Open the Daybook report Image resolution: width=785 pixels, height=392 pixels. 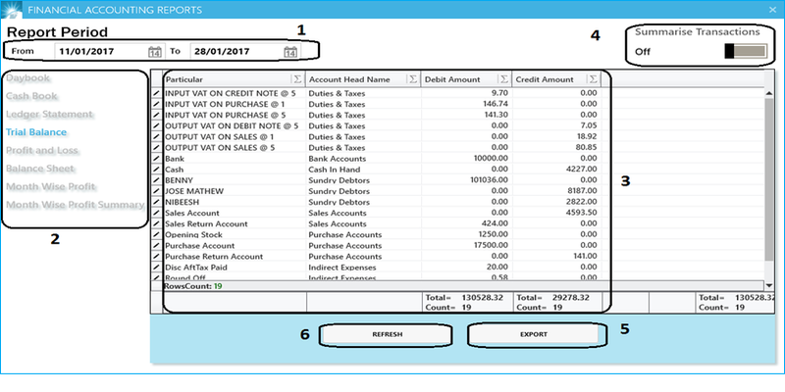pos(28,78)
